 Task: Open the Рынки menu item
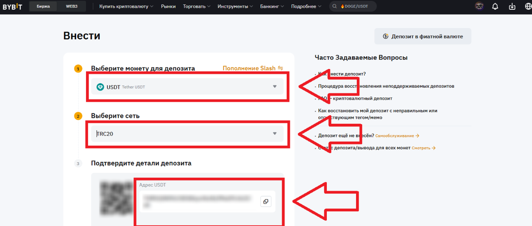tap(168, 7)
